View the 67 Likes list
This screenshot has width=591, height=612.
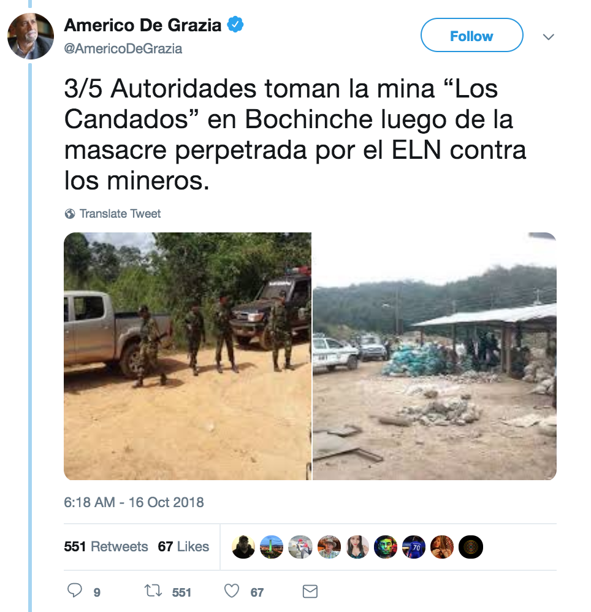click(x=183, y=546)
